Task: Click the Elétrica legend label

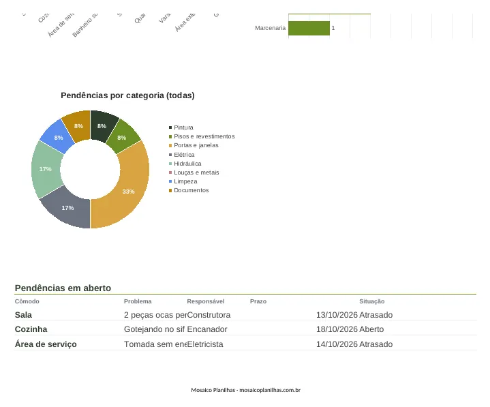Action: click(184, 155)
